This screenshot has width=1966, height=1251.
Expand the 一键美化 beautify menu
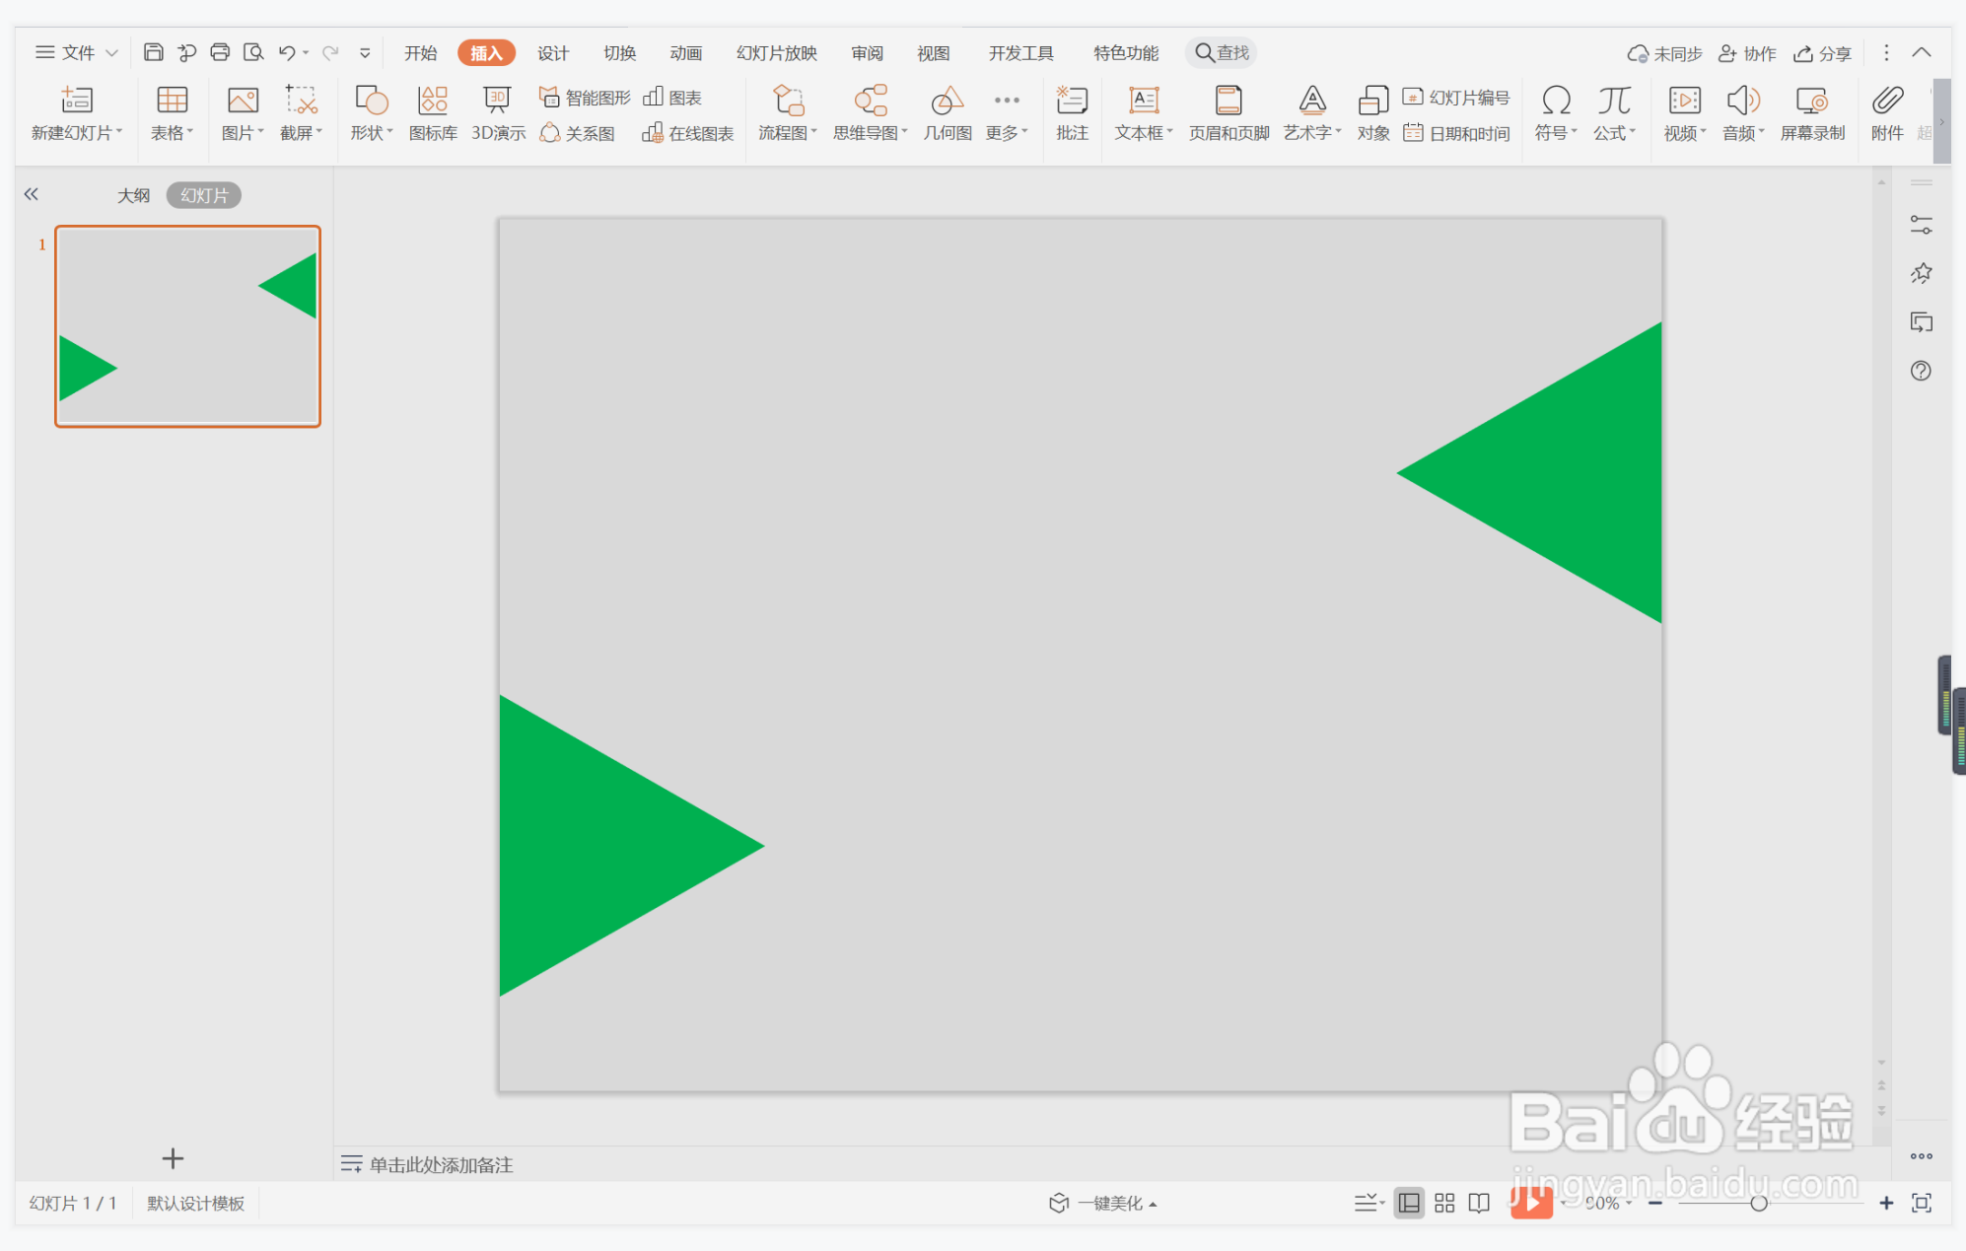click(1109, 1203)
